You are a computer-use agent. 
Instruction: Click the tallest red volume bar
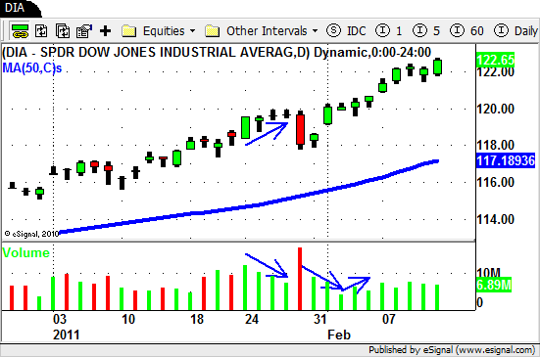[300, 279]
